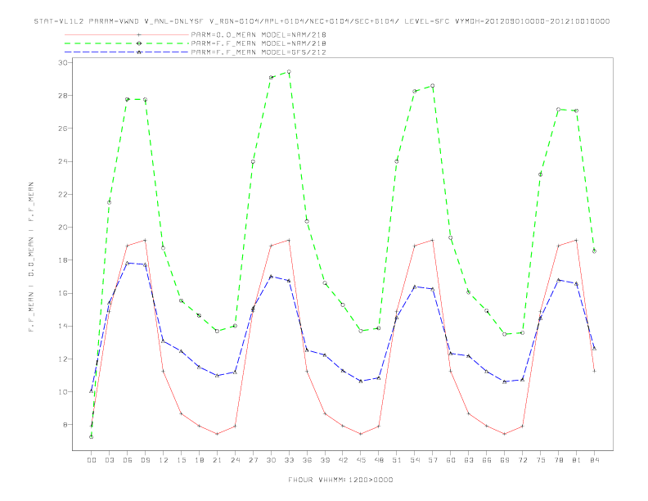Click x-axis forecast hour label 75
Image resolution: width=648 pixels, height=501 pixels.
541,460
